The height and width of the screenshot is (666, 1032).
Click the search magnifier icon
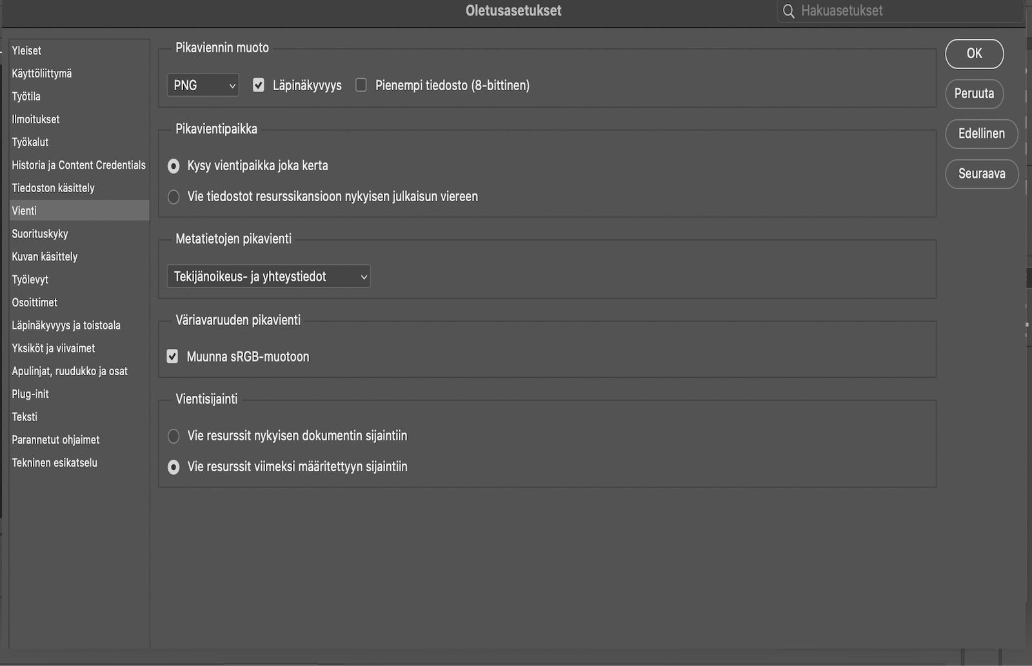[788, 12]
